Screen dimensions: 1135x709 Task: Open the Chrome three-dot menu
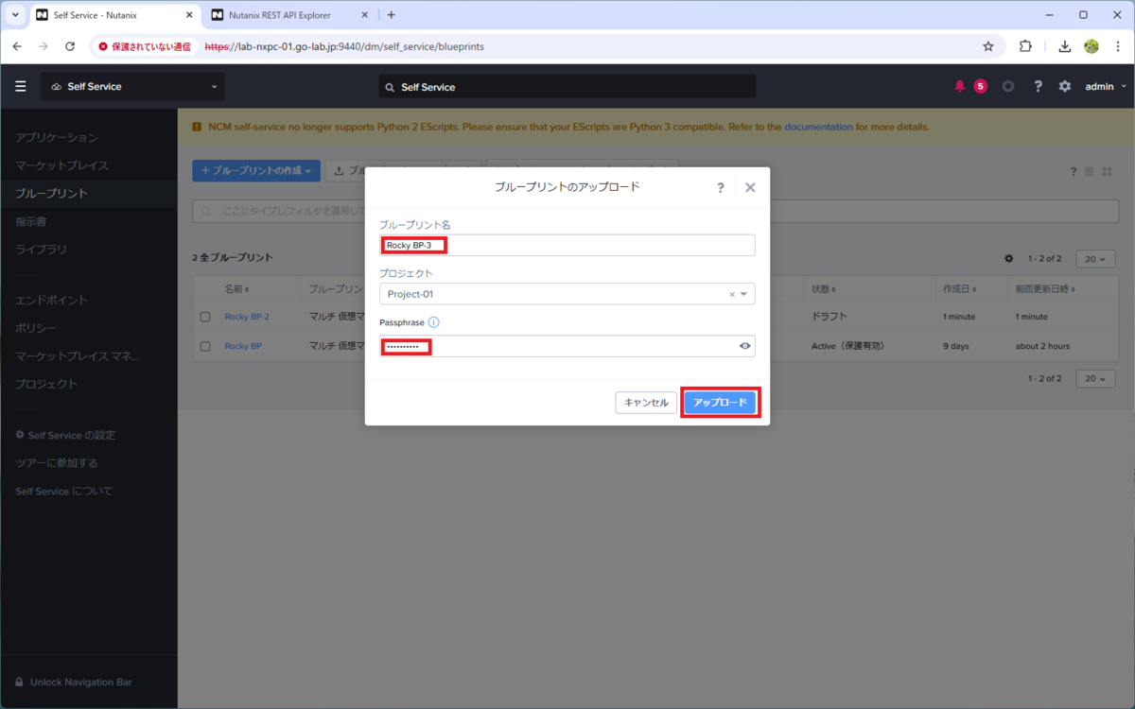(1118, 46)
